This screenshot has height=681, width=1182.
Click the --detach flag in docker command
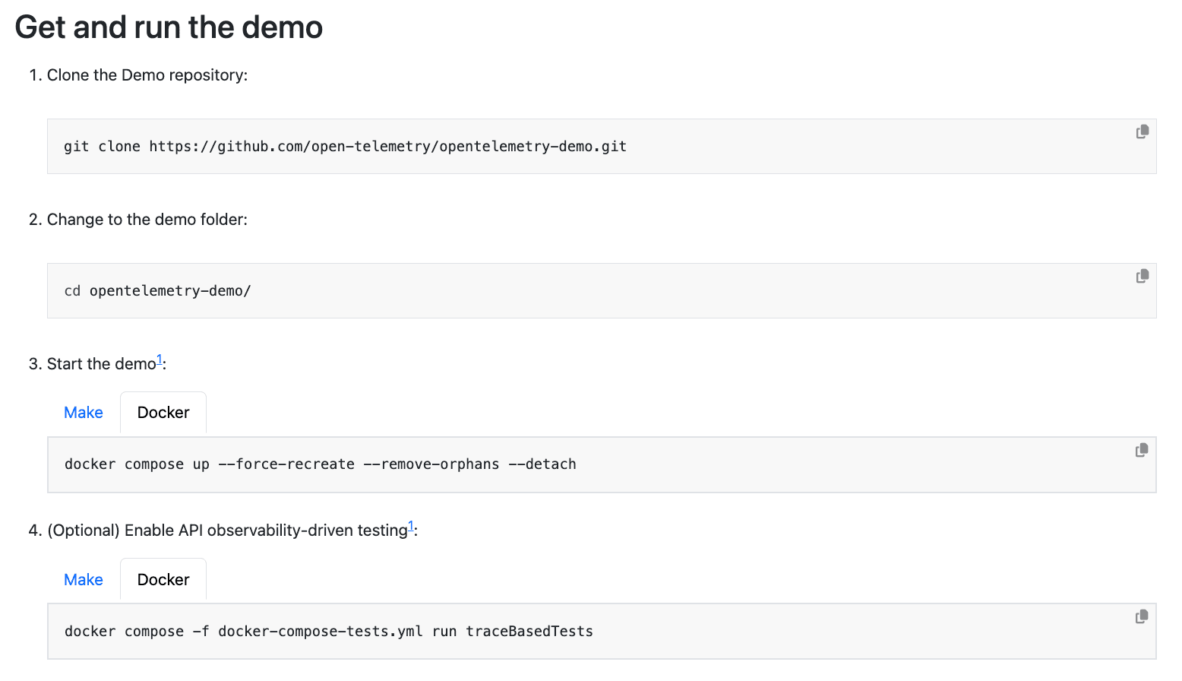tap(542, 464)
